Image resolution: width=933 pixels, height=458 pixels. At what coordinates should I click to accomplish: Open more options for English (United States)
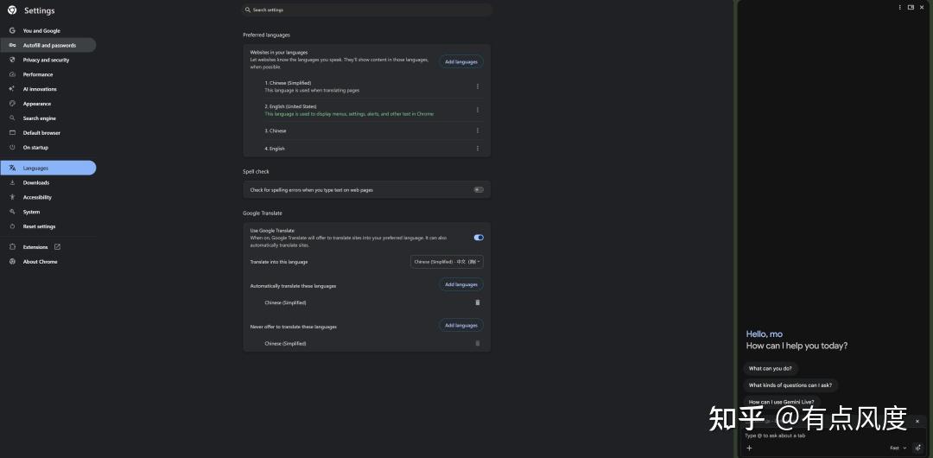(478, 110)
